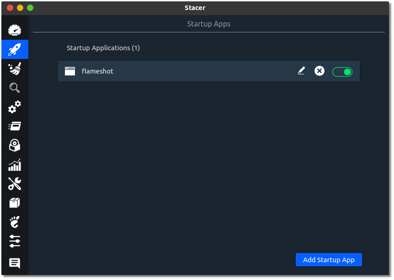Viewport: 394px width, 280px height.
Task: Select the flameshot entry row
Action: coord(183,71)
